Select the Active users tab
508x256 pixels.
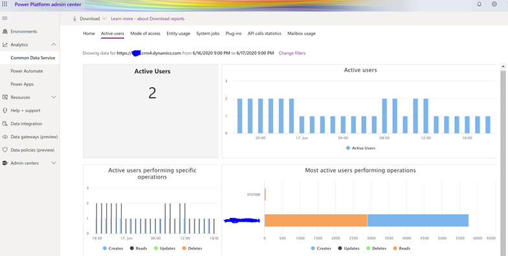click(113, 34)
